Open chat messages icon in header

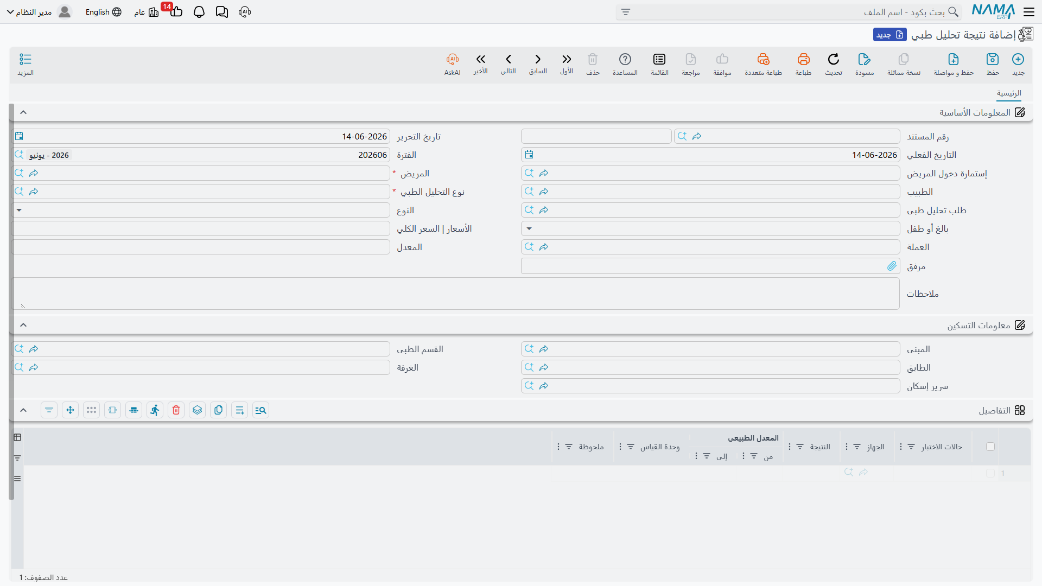[x=222, y=12]
